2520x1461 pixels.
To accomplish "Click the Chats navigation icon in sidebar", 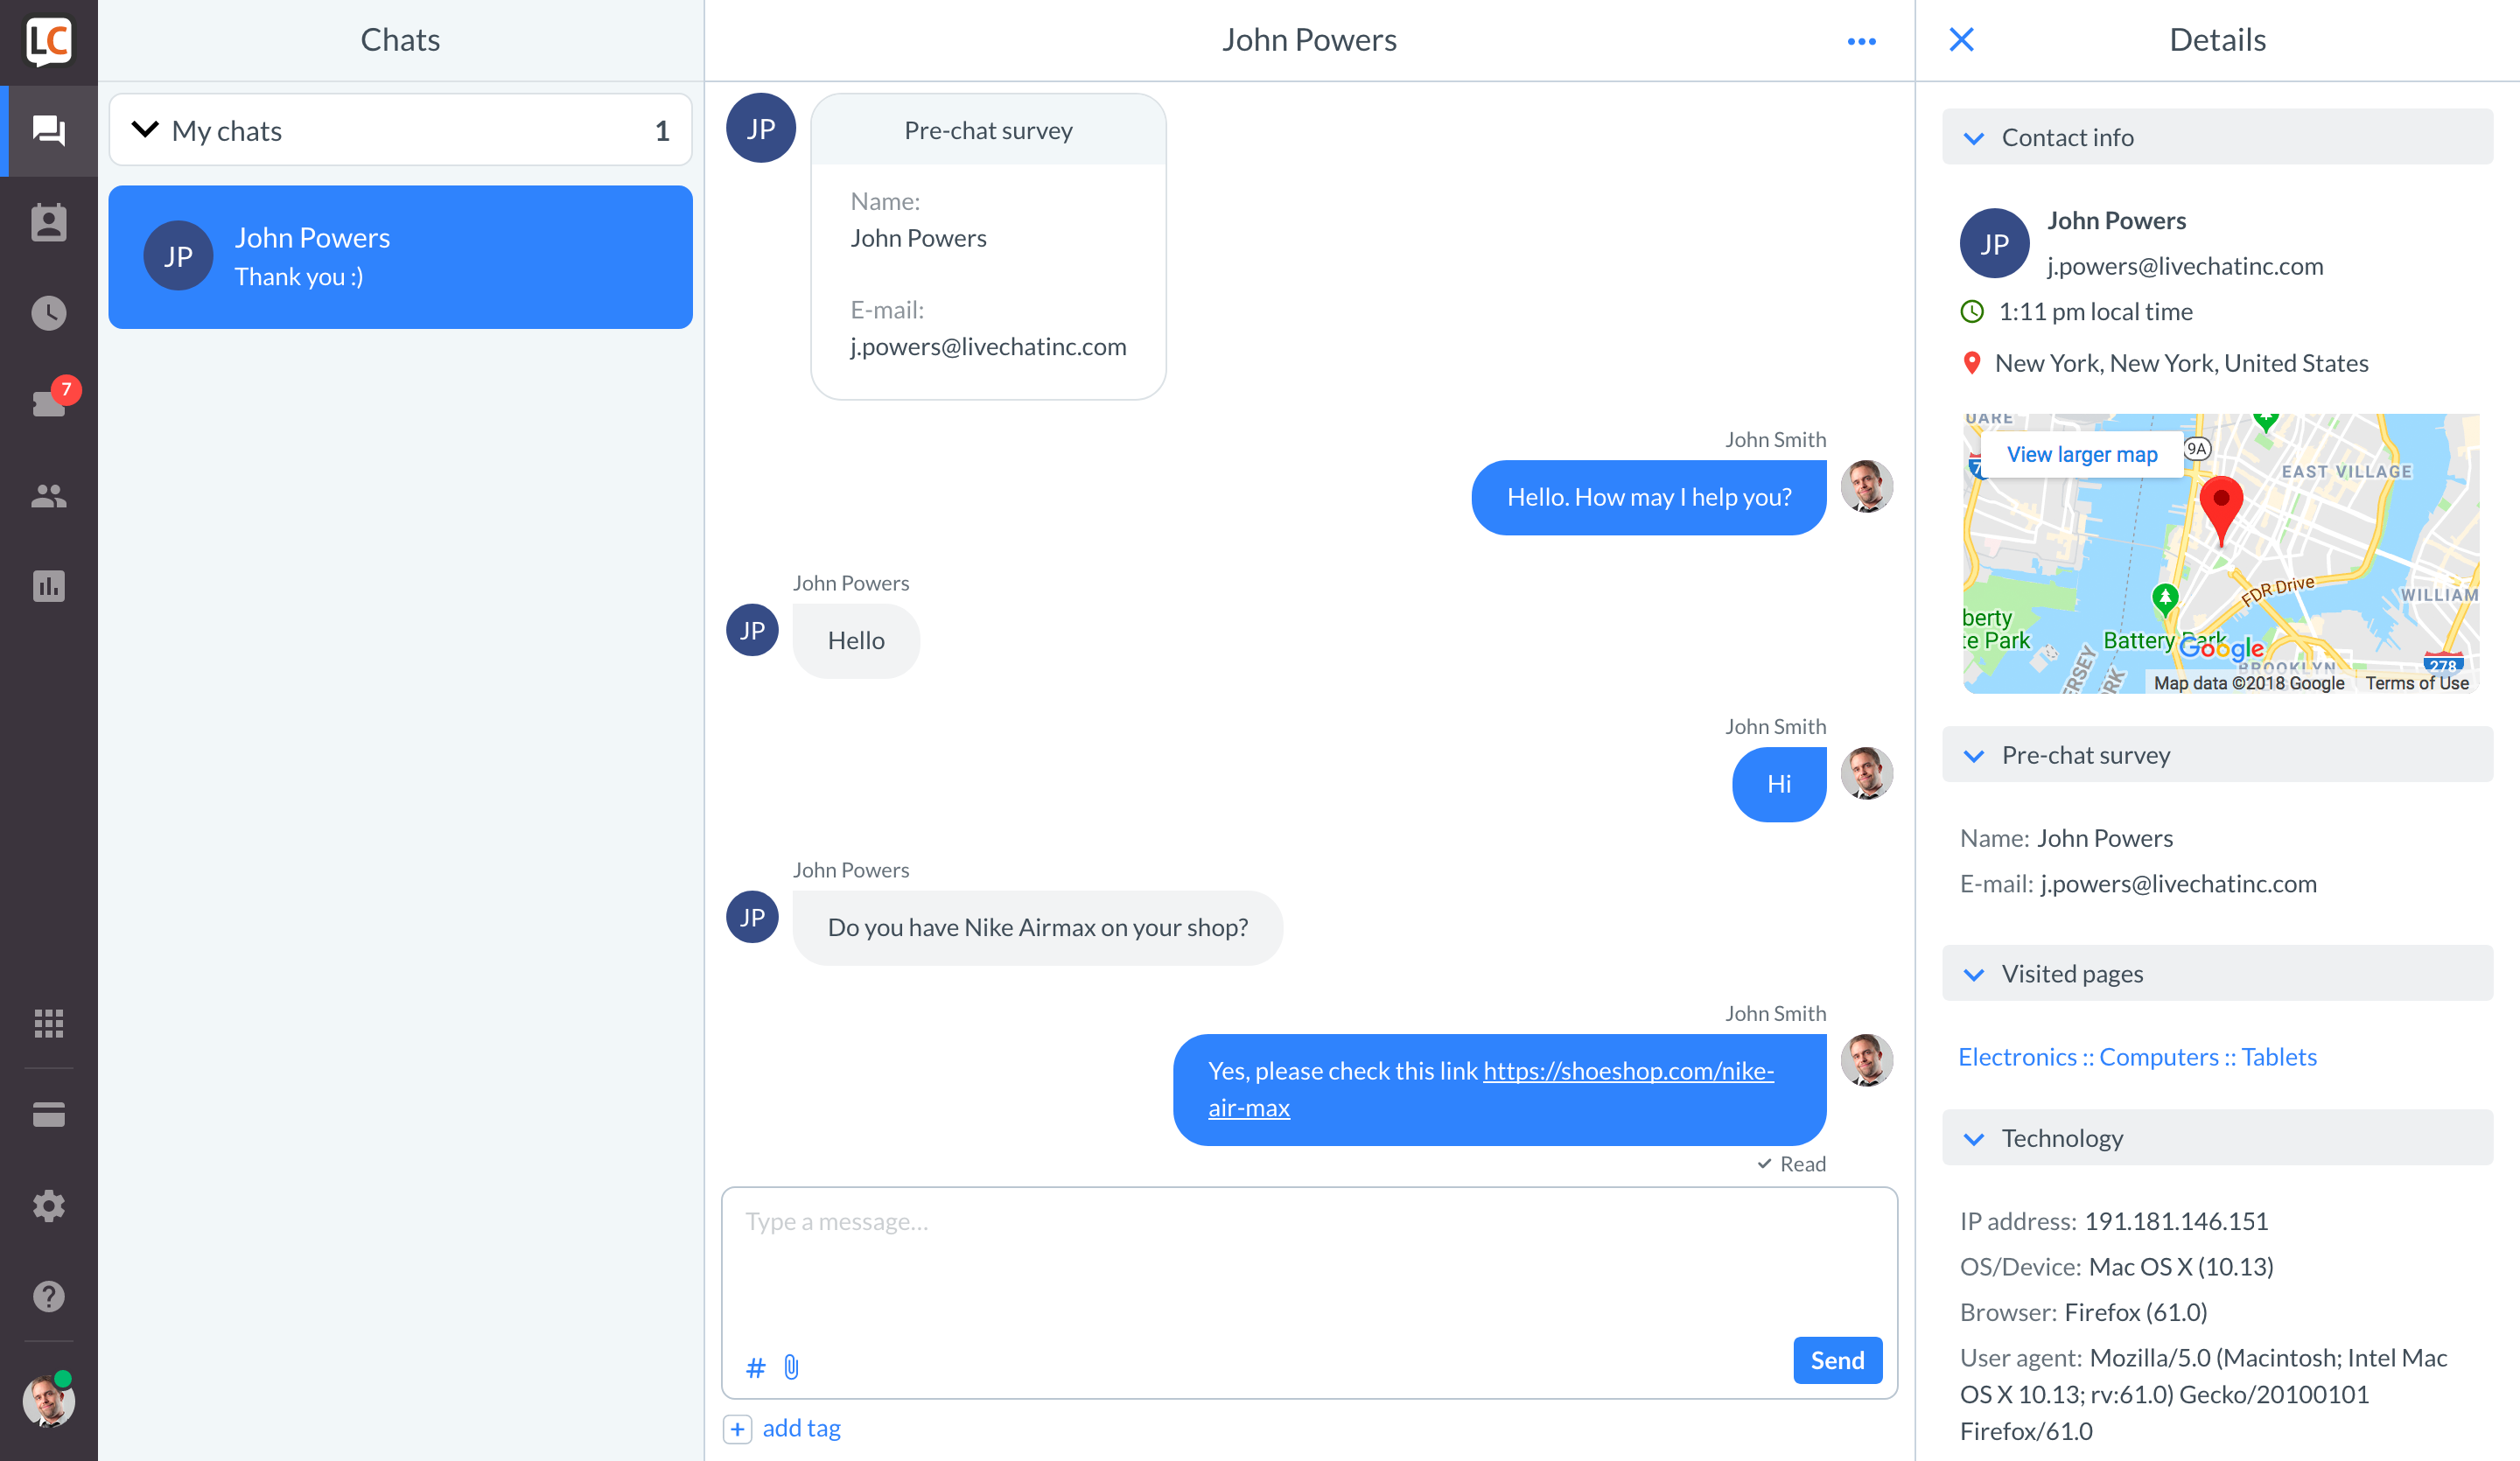I will pyautogui.click(x=49, y=129).
